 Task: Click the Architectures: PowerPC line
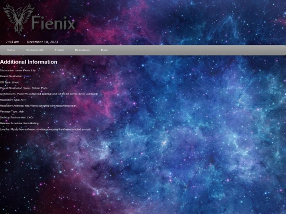coord(49,94)
